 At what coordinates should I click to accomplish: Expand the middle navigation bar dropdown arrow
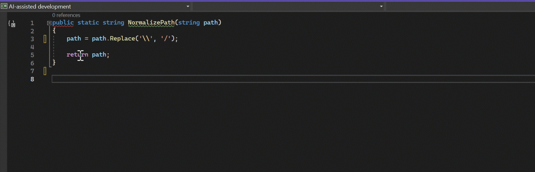pos(381,6)
